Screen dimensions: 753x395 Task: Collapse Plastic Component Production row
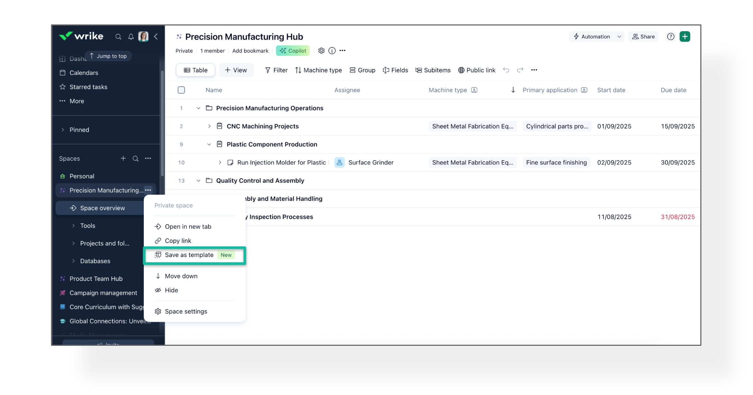pyautogui.click(x=209, y=144)
